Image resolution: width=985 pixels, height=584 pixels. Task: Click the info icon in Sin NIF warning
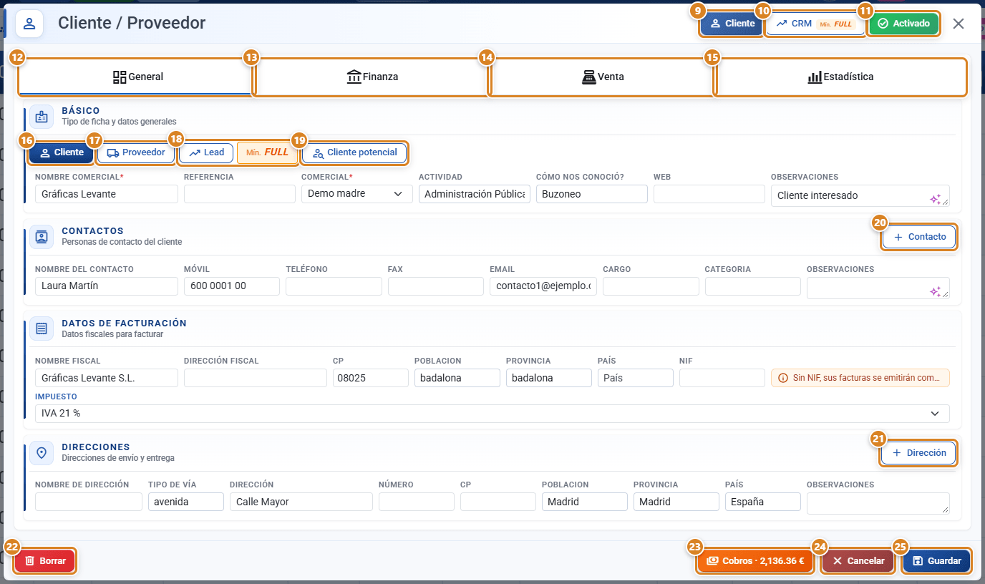click(x=782, y=378)
